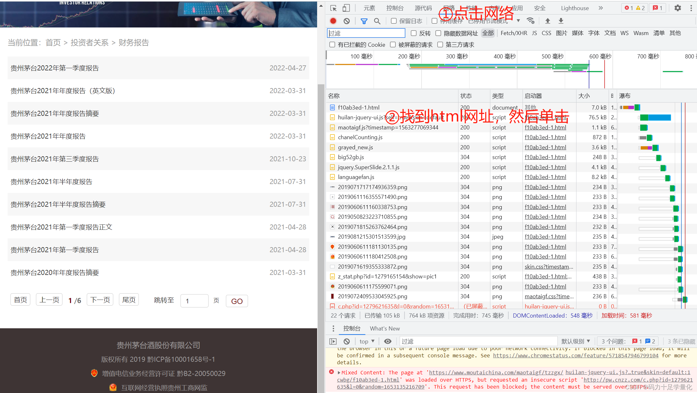Open the Lighthouse tab
This screenshot has width=697, height=393.
pyautogui.click(x=575, y=8)
